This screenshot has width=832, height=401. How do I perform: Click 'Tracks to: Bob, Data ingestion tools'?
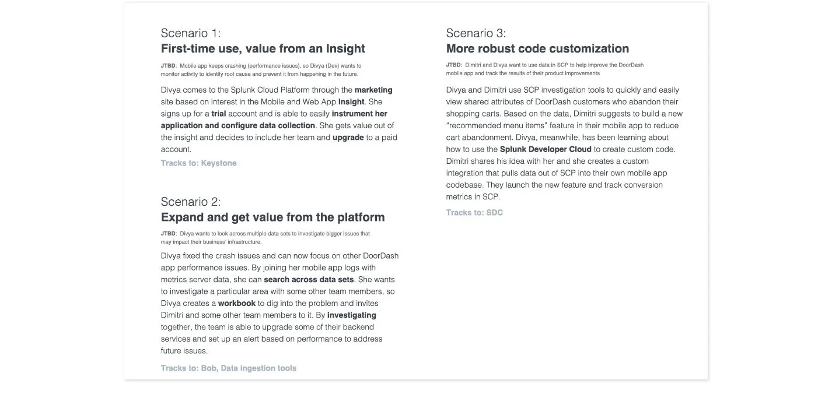point(228,368)
